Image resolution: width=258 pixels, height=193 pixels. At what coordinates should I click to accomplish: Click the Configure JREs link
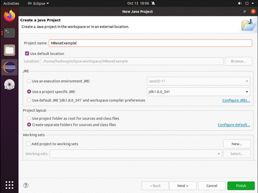[x=236, y=100]
